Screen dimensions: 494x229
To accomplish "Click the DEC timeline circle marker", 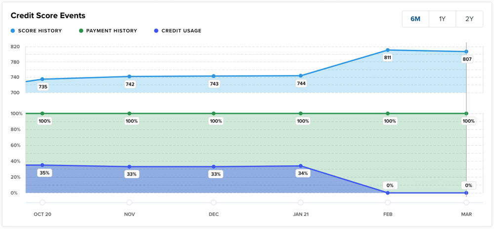I will tap(213, 202).
